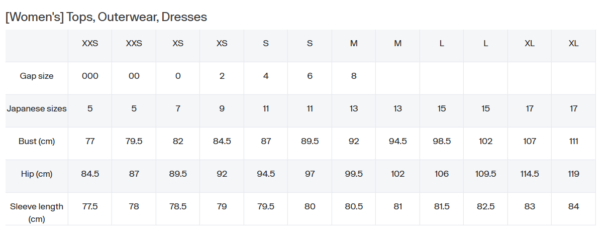Viewport: 608px width, 241px height.
Task: Select the Gap size row header
Action: (37, 76)
